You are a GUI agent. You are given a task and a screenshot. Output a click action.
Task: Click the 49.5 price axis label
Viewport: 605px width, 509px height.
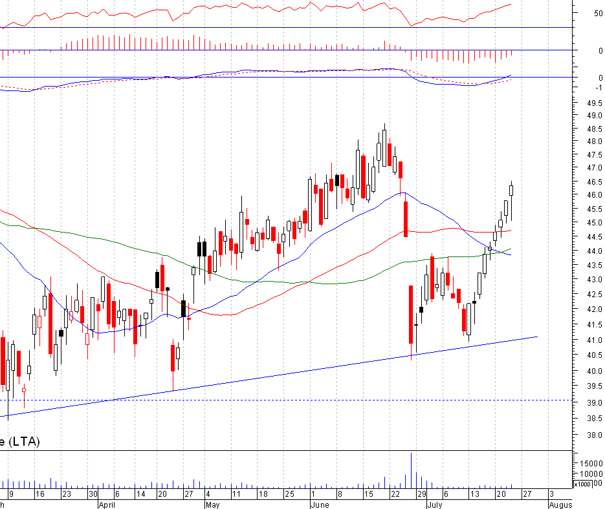tap(594, 103)
